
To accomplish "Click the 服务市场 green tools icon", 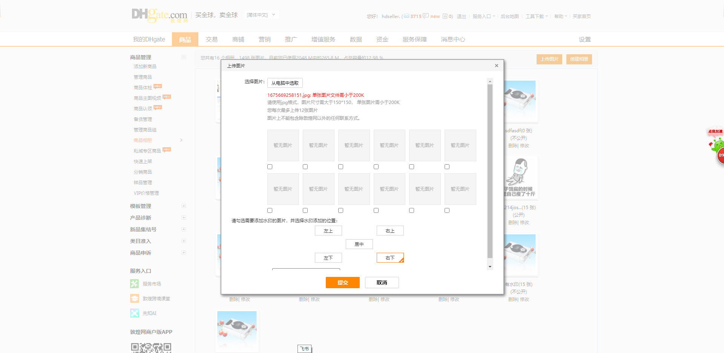I will (x=135, y=284).
